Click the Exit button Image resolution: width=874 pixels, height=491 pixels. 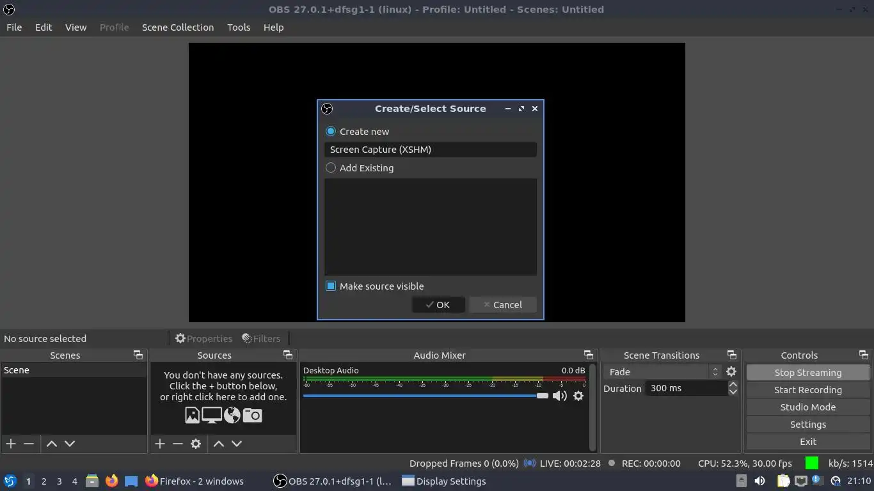point(808,442)
